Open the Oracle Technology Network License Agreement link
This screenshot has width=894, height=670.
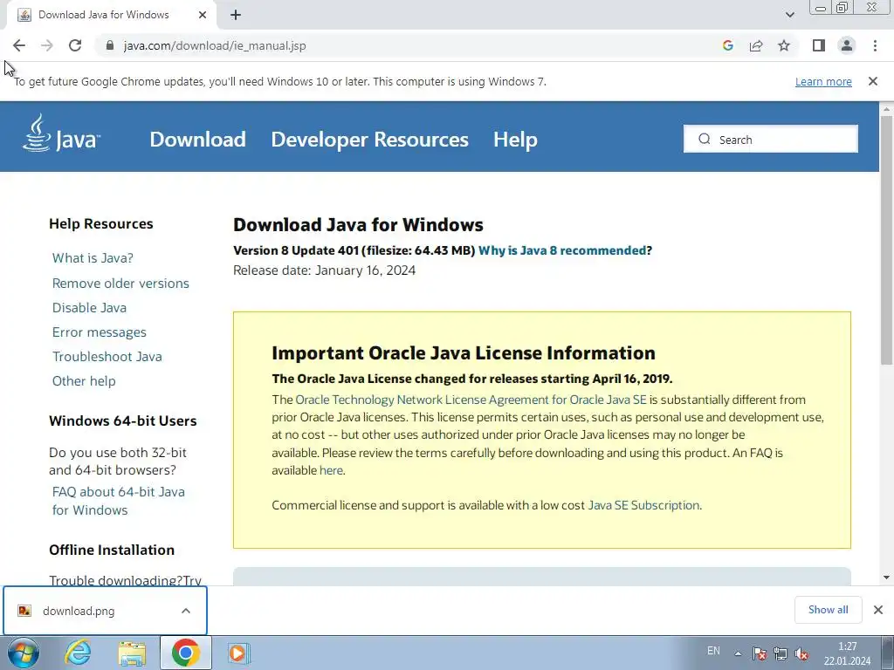click(471, 400)
